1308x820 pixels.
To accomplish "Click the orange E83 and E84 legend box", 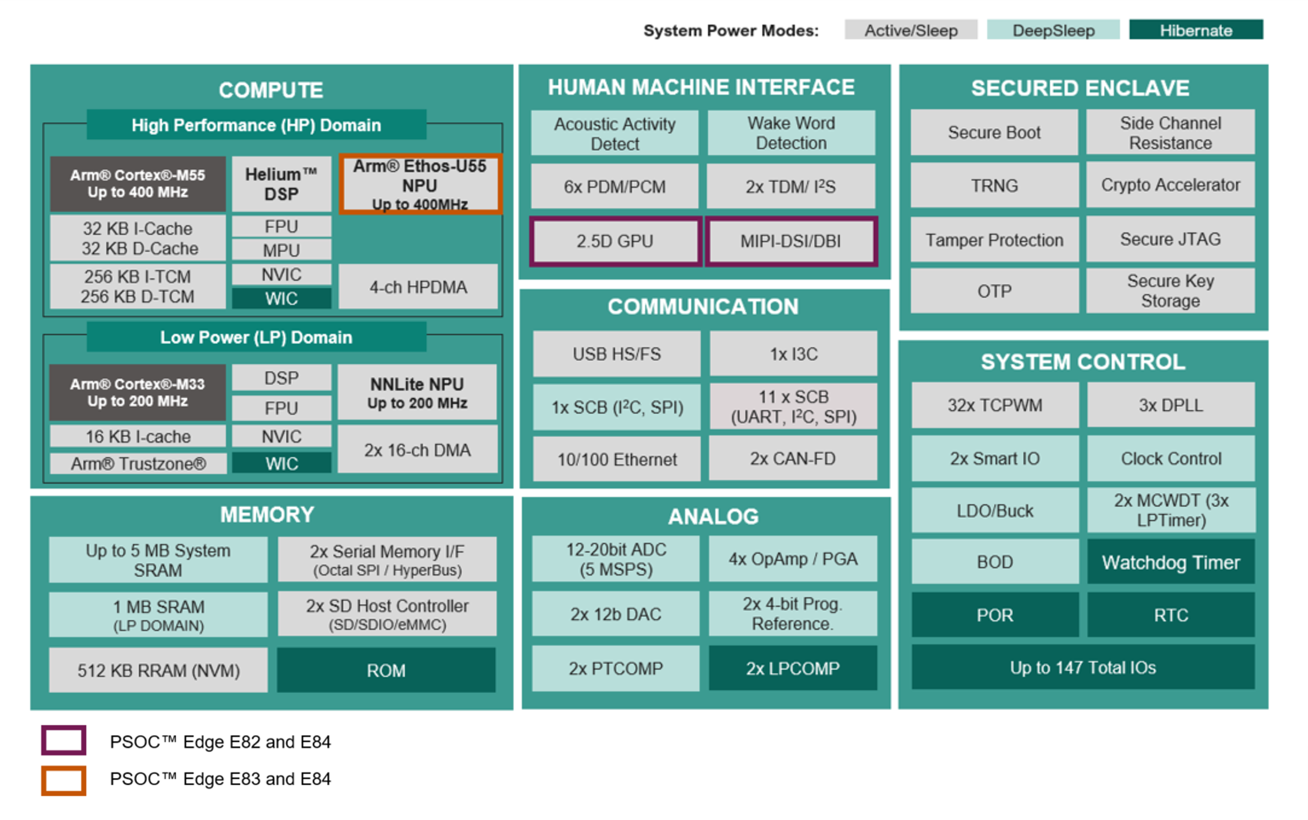I will pos(63,780).
